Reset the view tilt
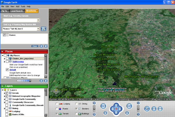This screenshot has width=175, height=117. point(127,113)
